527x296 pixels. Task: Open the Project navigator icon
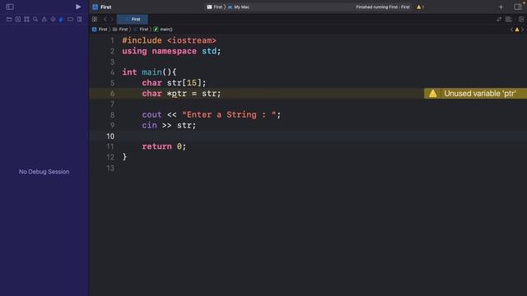[9, 20]
